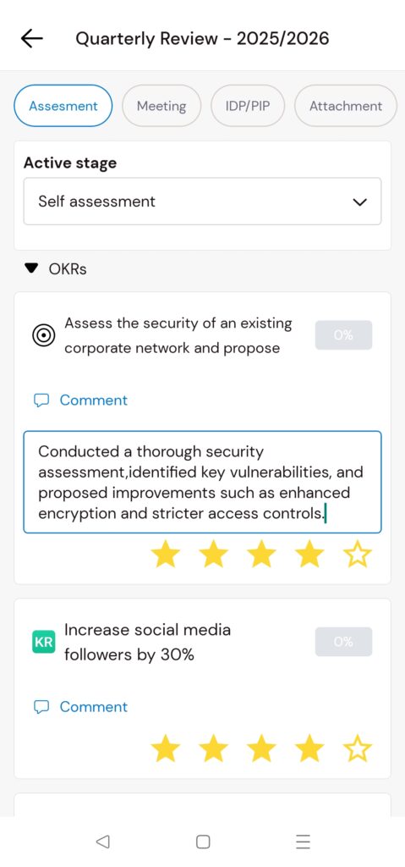This screenshot has height=867, width=405.
Task: Click the 0% progress badge for security objective
Action: [343, 335]
